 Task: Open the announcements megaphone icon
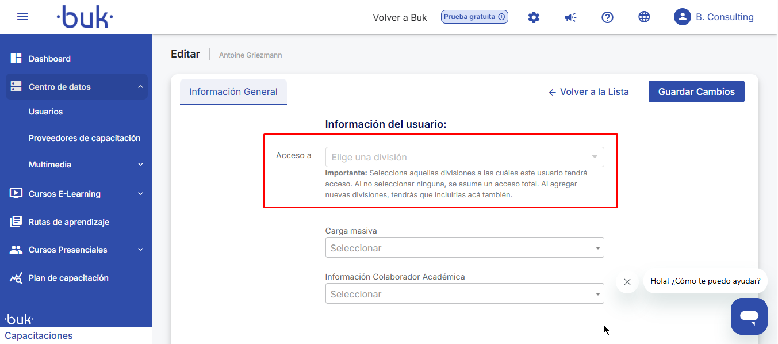570,17
